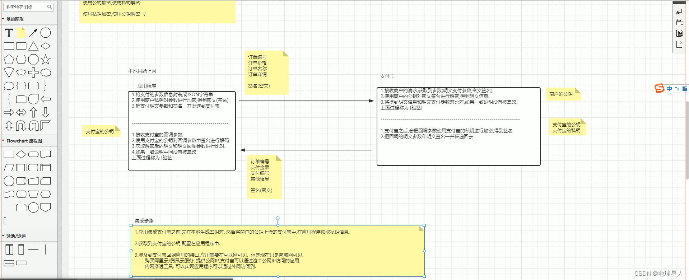Select the vertical pool swimlane shape

point(9,249)
